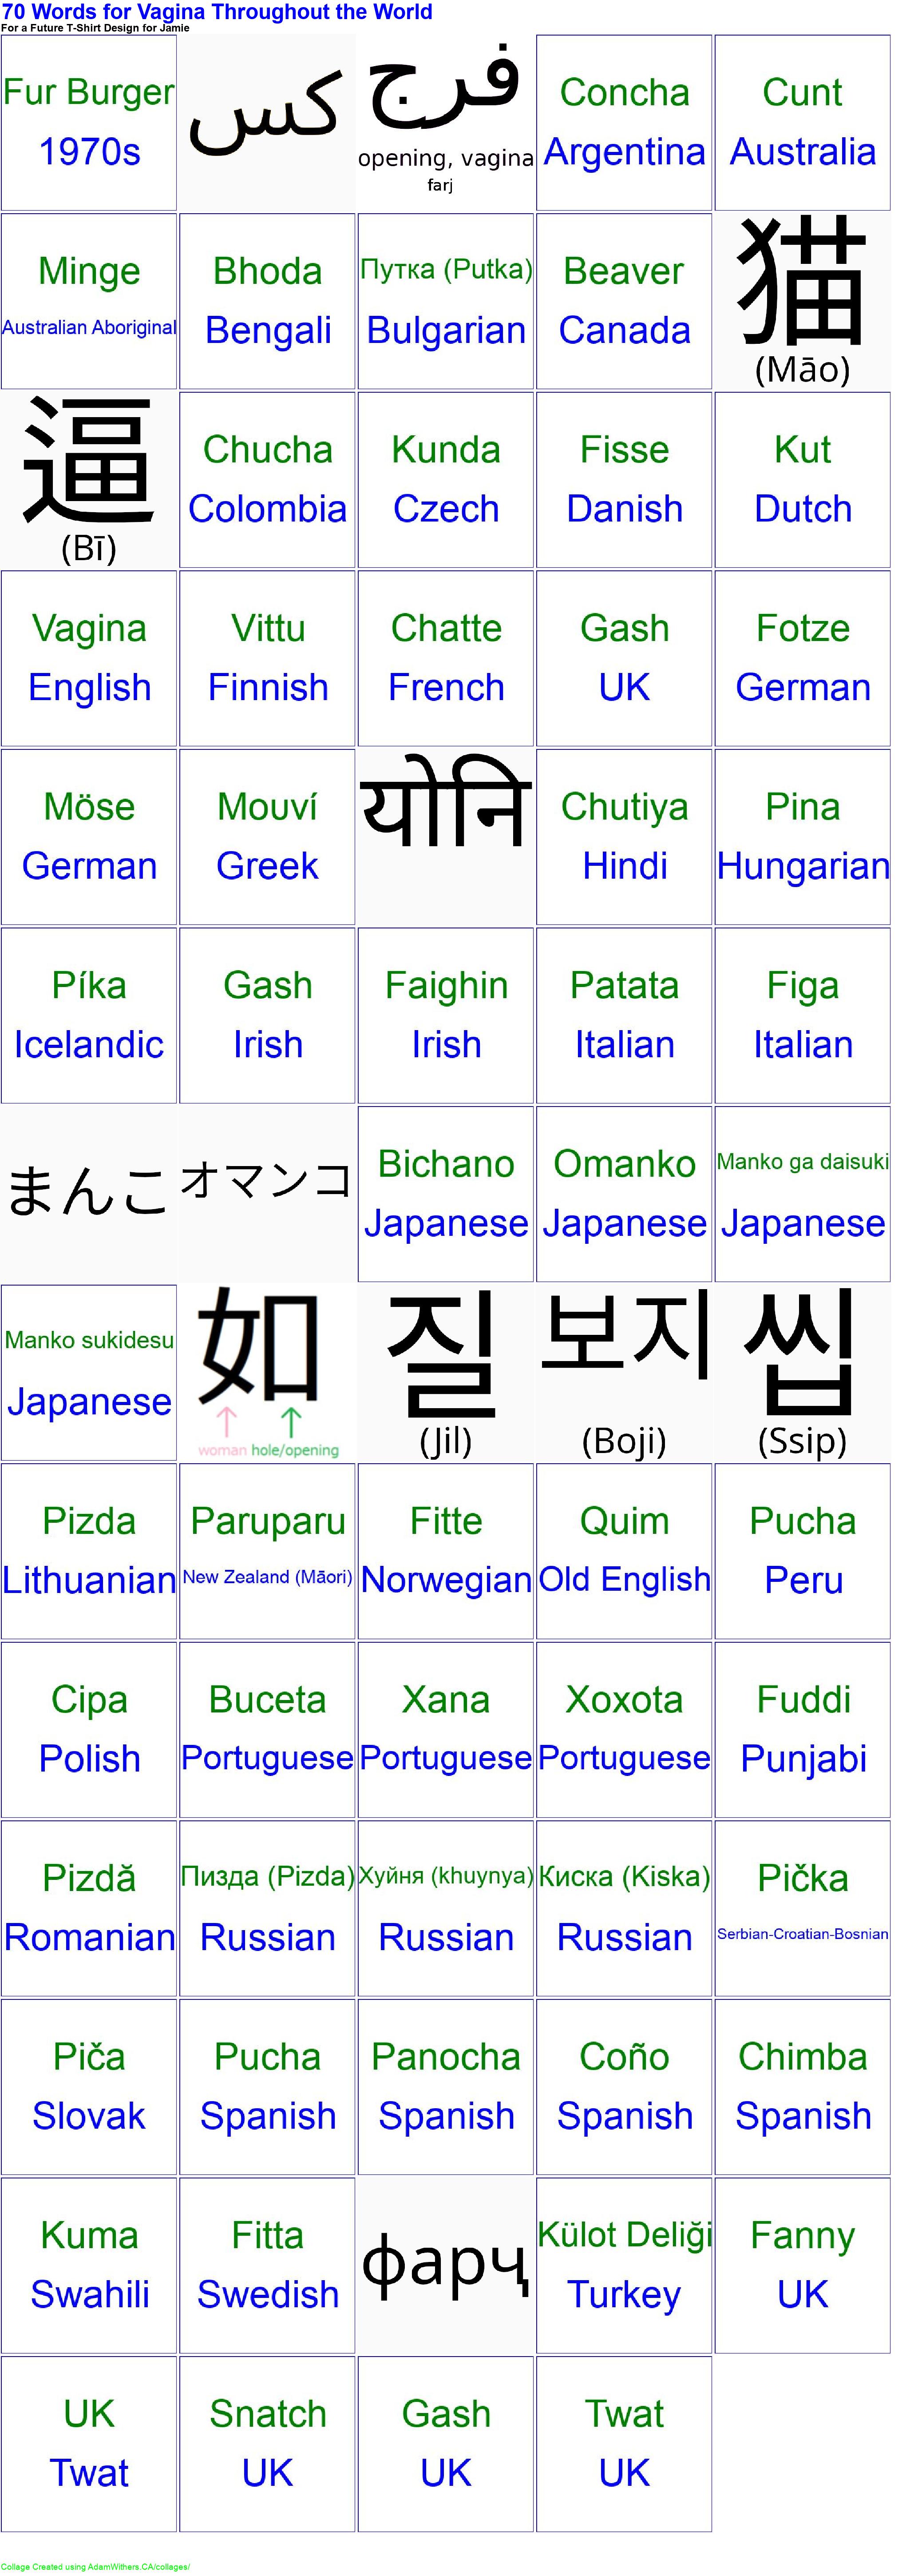This screenshot has width=910, height=2576.
Task: Open the Vittu Finnish tile
Action: (268, 658)
